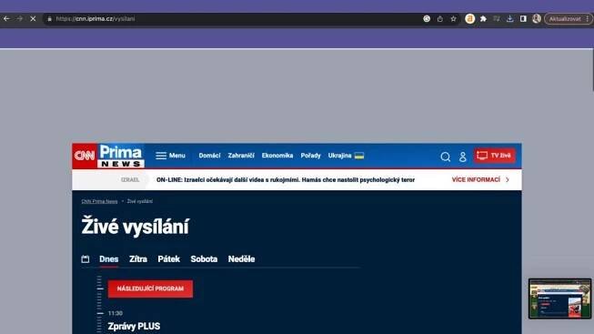Go back to the previous browser page
594x334 pixels.
click(x=6, y=18)
